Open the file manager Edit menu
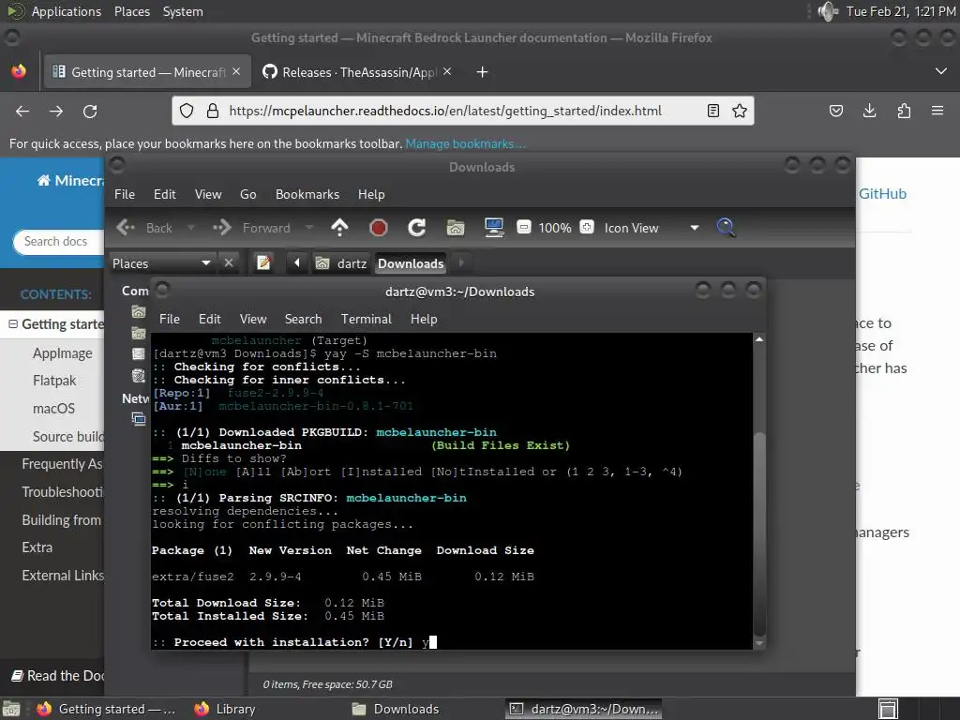The image size is (960, 720). point(165,194)
